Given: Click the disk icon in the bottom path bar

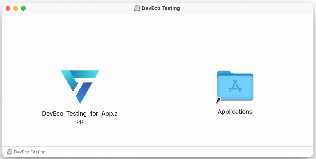Looking at the screenshot, I should click(x=10, y=152).
